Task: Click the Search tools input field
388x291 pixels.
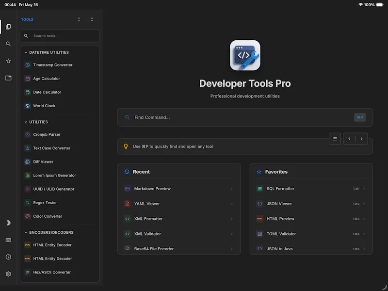Action: click(60, 36)
